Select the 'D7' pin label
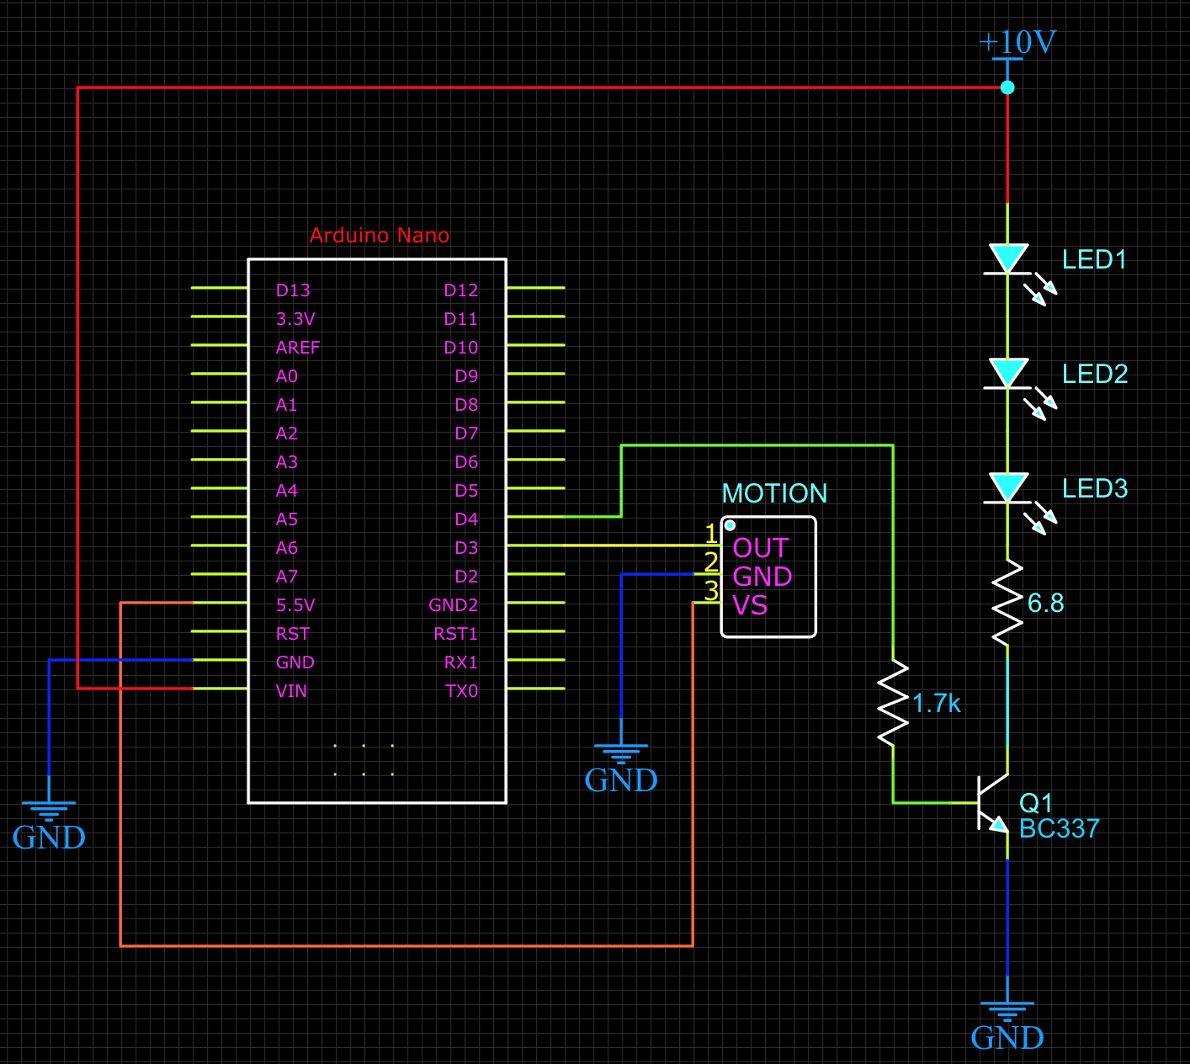The height and width of the screenshot is (1064, 1190). [x=466, y=434]
